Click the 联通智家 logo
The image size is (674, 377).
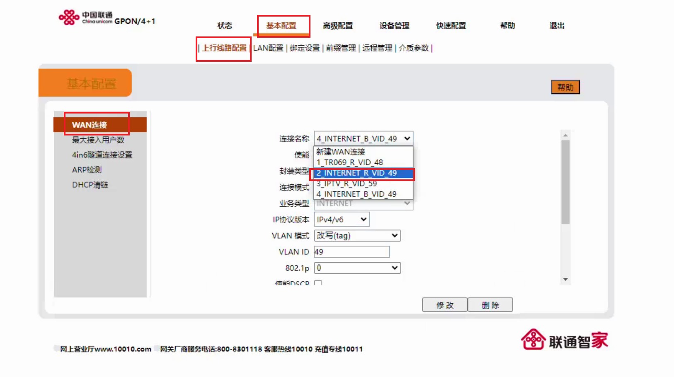coord(565,340)
